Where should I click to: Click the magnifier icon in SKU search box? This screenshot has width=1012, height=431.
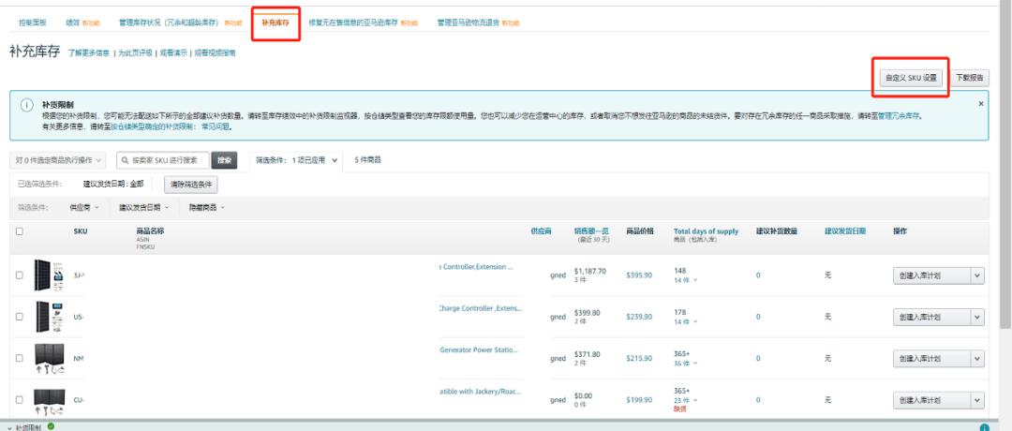click(125, 160)
